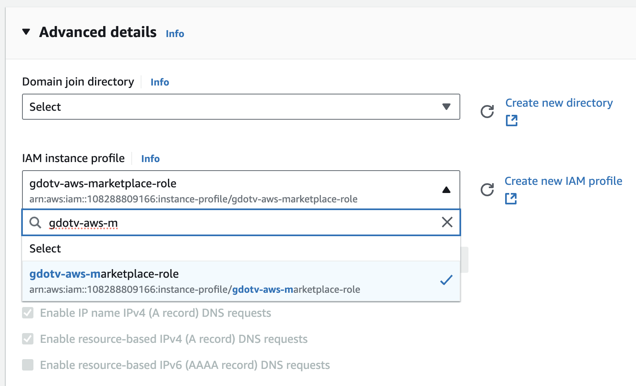Viewport: 636px width, 386px height.
Task: Toggle Enable resource-based IPv4 DNS requests
Action: (28, 339)
